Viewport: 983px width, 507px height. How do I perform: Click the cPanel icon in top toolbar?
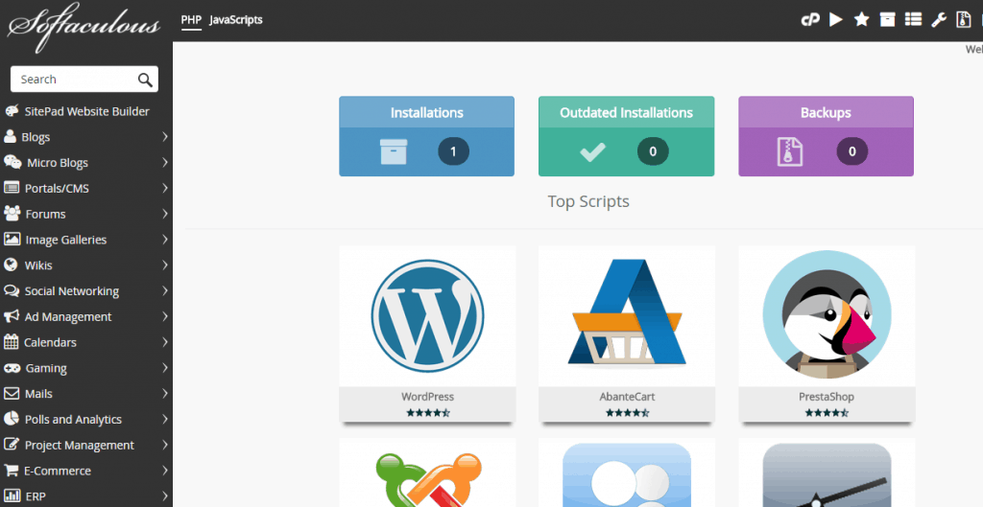pyautogui.click(x=810, y=19)
